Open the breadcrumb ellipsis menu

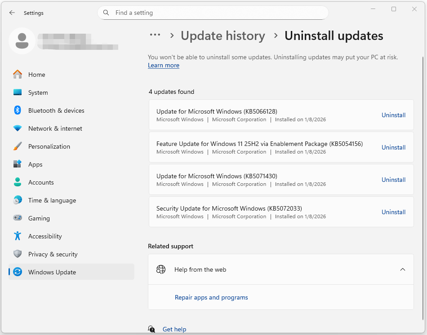point(155,35)
